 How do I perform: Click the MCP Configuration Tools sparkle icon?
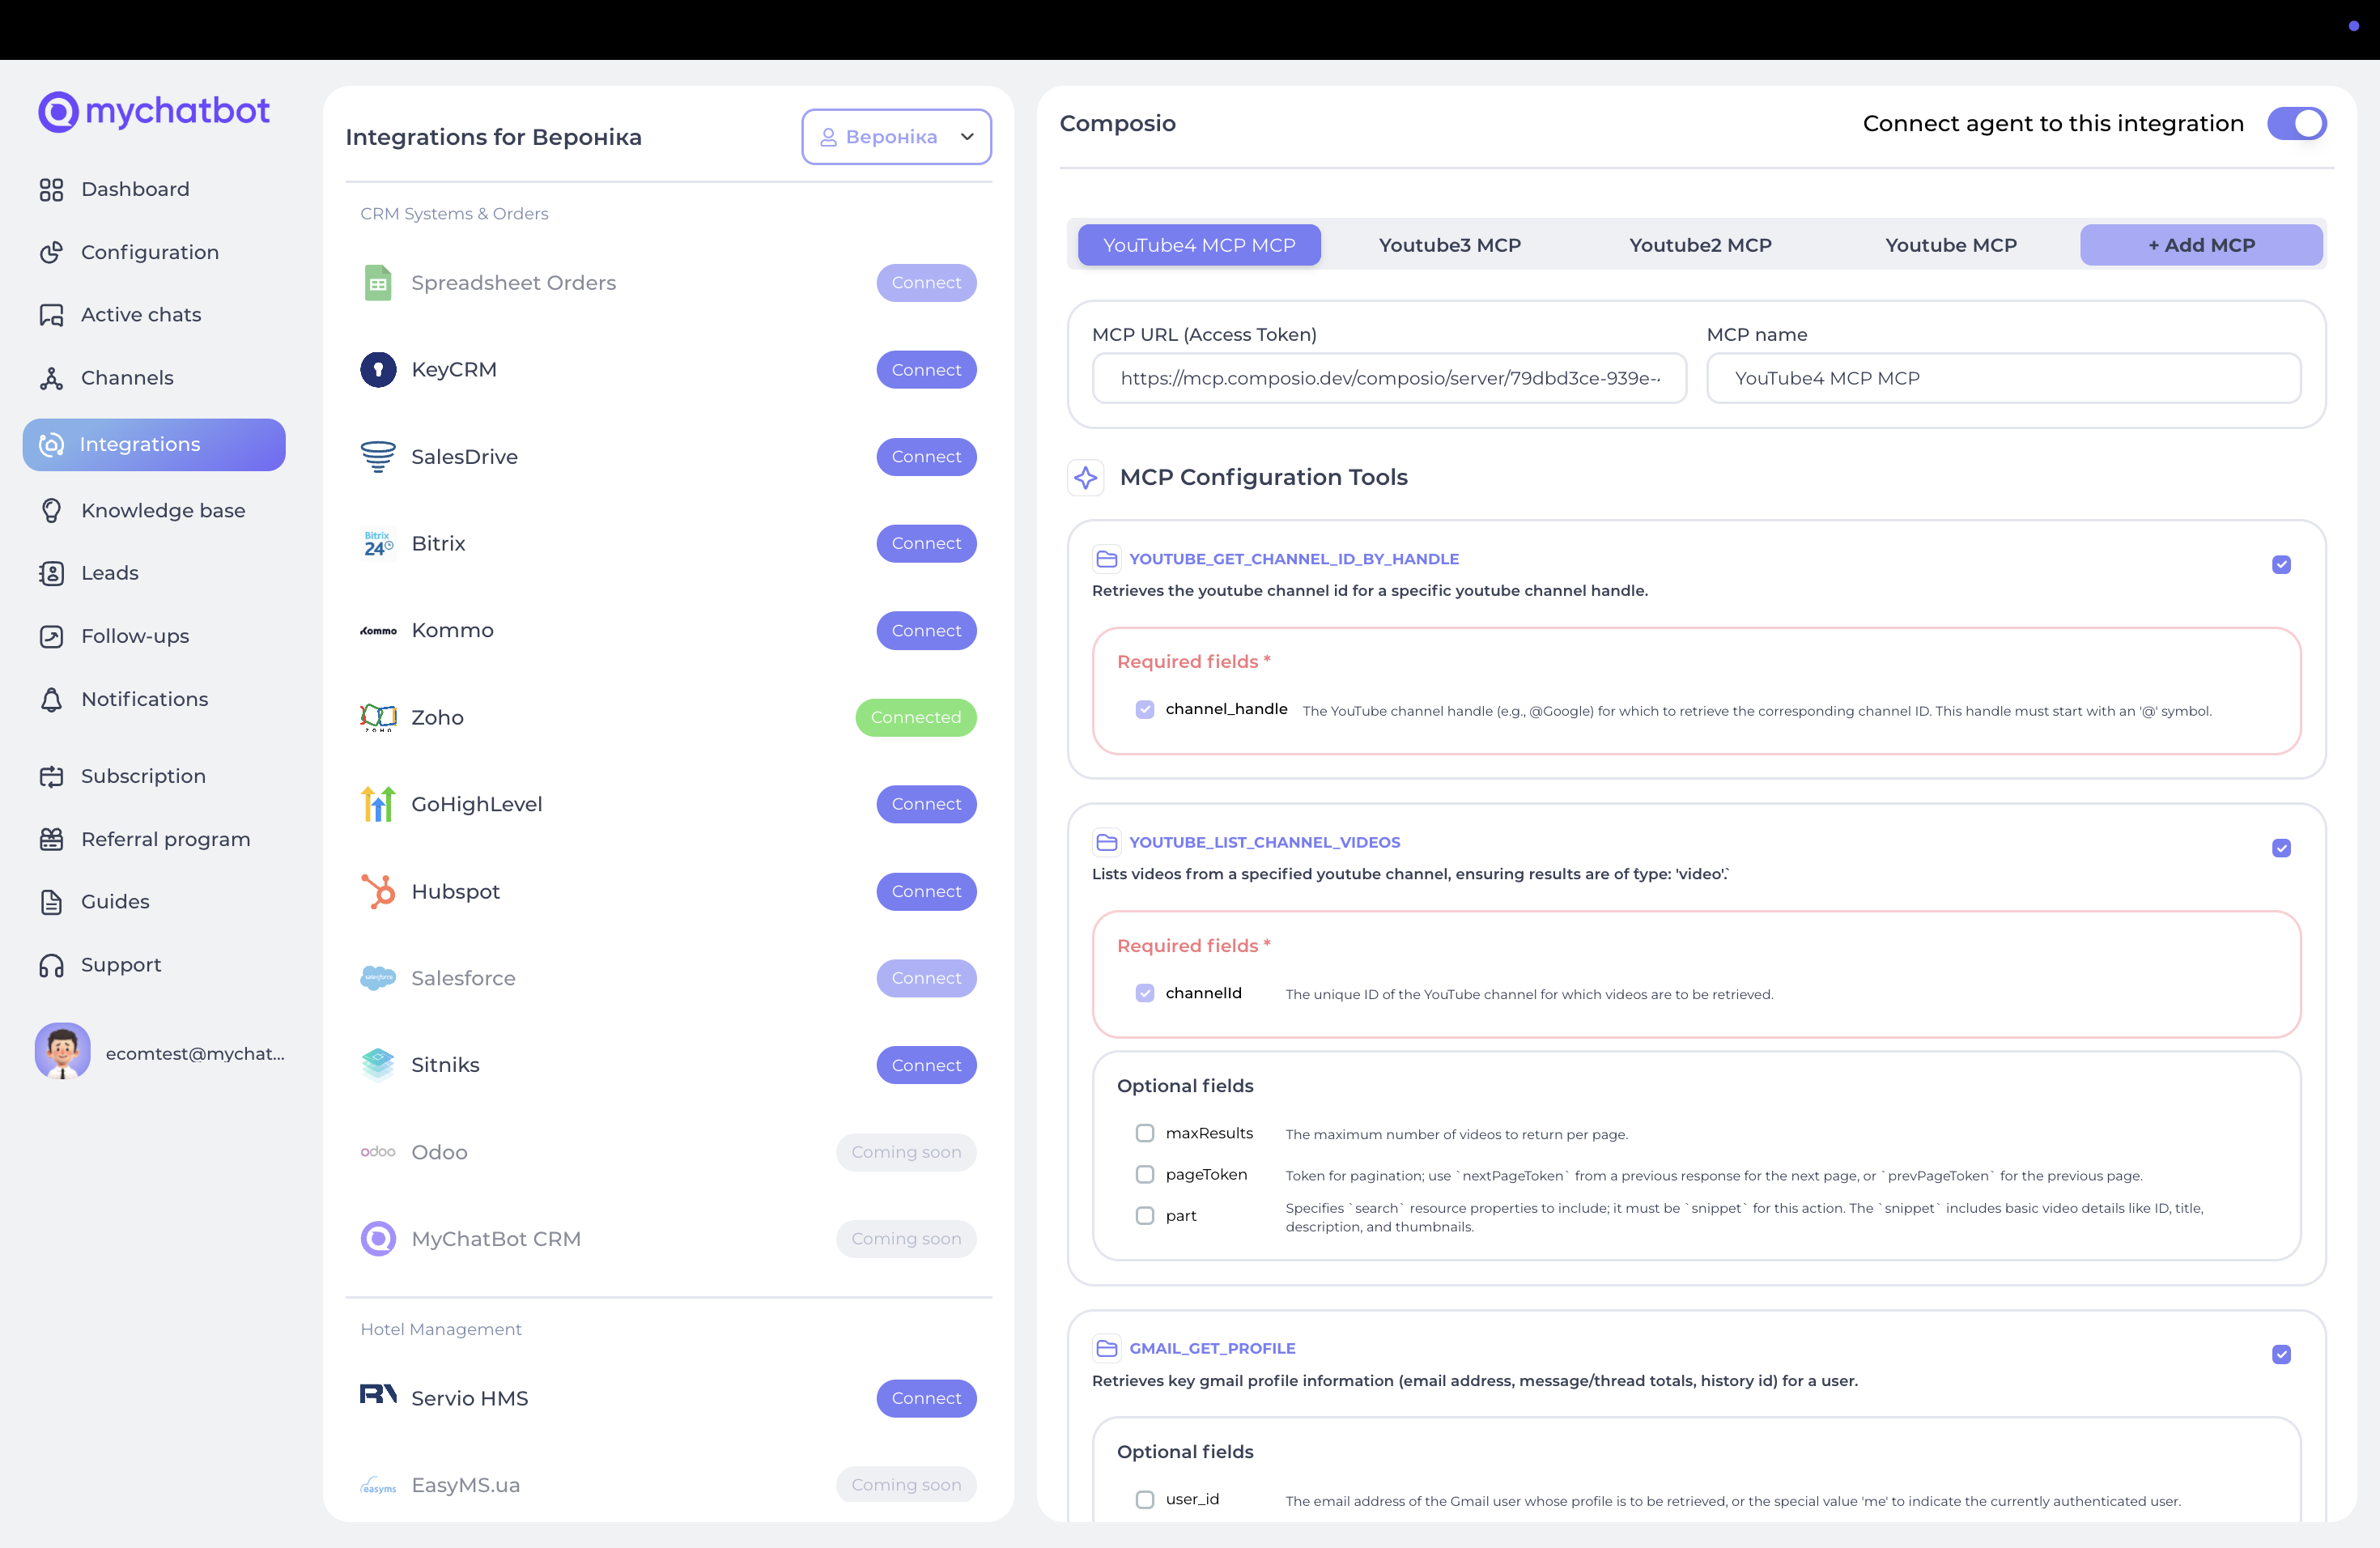1086,477
